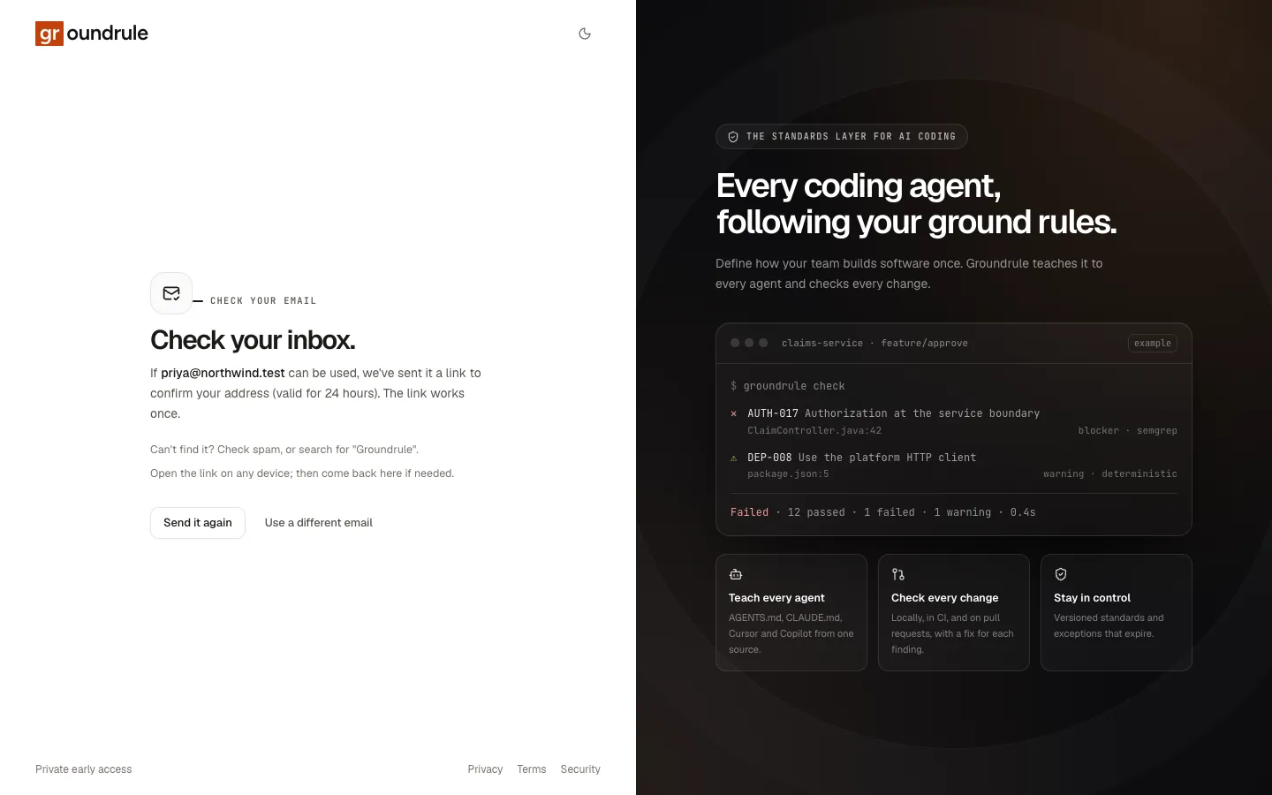Click the CHECK YOUR EMAIL label
This screenshot has height=795, width=1272.
pyautogui.click(x=263, y=301)
